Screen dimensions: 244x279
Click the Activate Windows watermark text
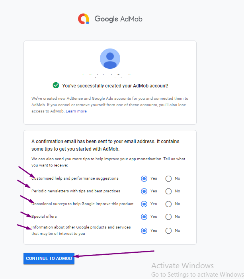183,265
